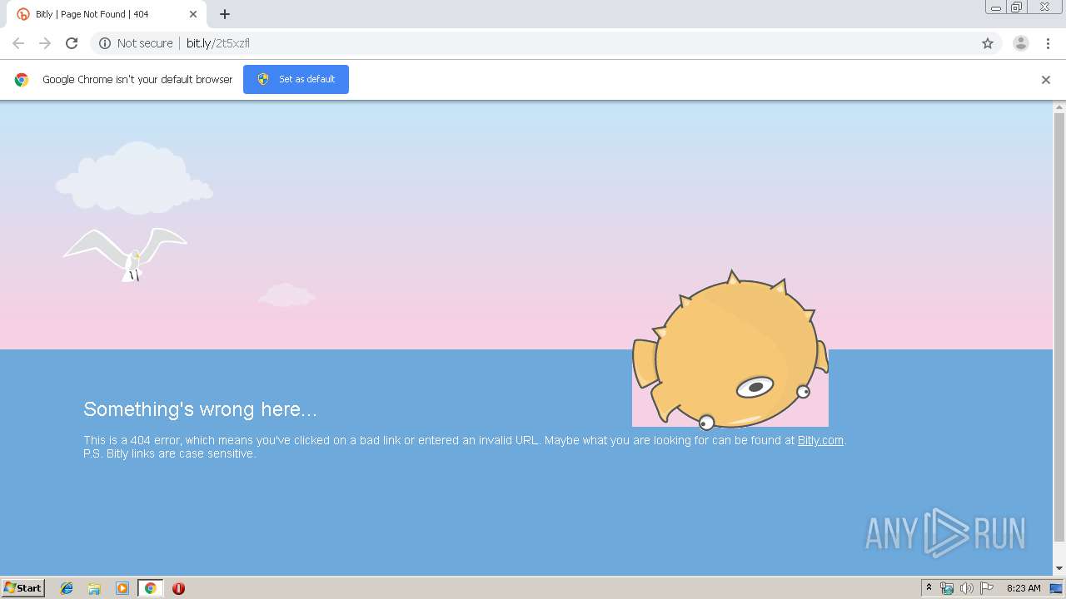This screenshot has width=1066, height=599.
Task: Bookmark this page with the star
Action: (988, 43)
